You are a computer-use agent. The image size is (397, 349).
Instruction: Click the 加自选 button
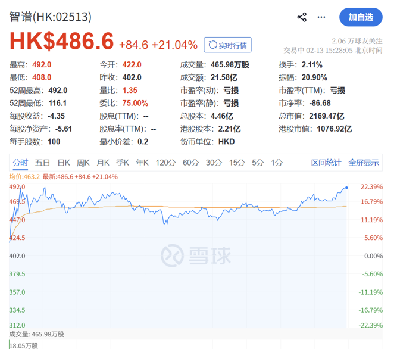(x=361, y=17)
